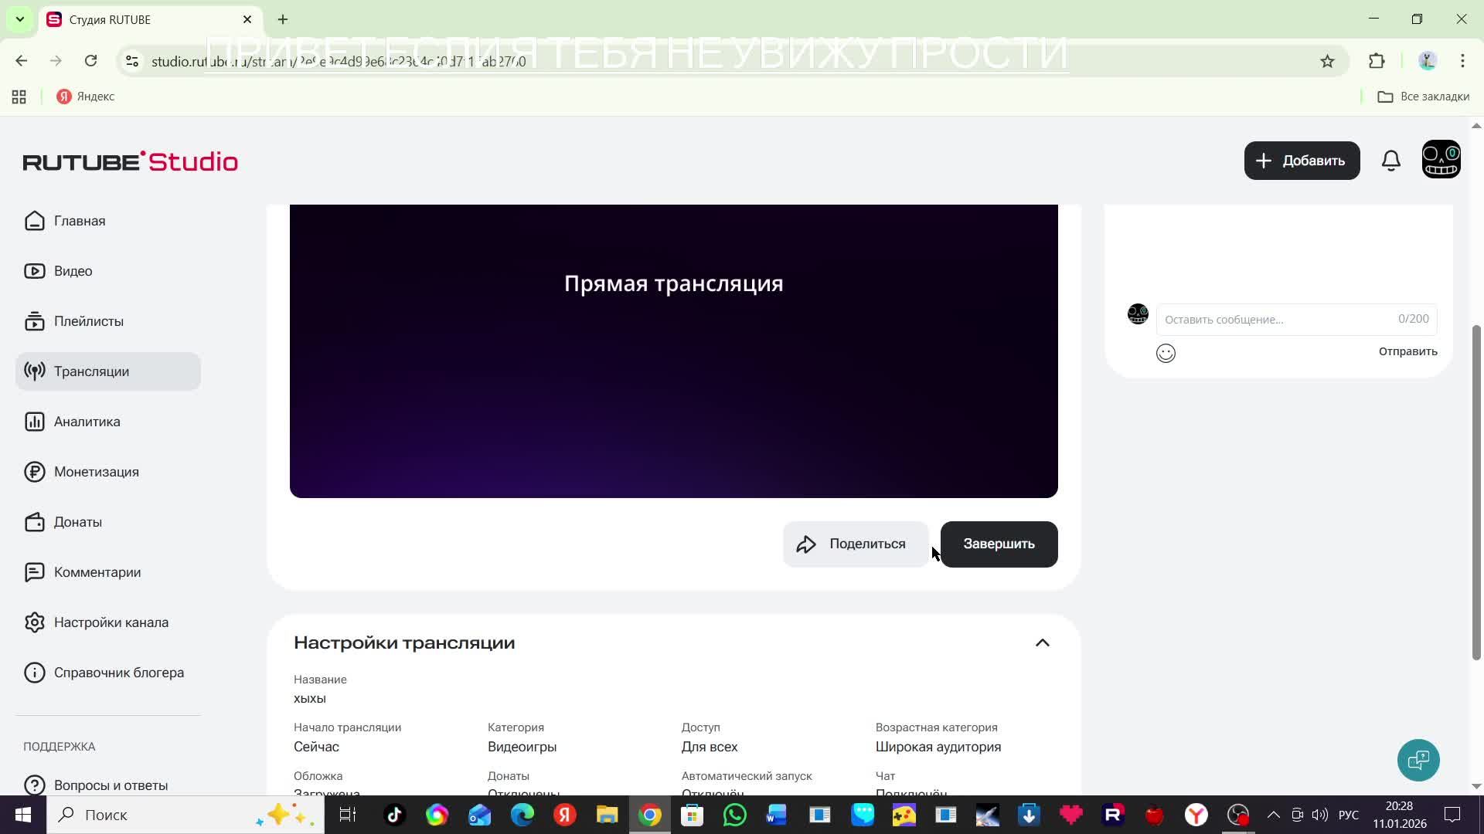Screen dimensions: 1484x834
Task: Click the page vertical scrollbar
Action: coord(1475,494)
